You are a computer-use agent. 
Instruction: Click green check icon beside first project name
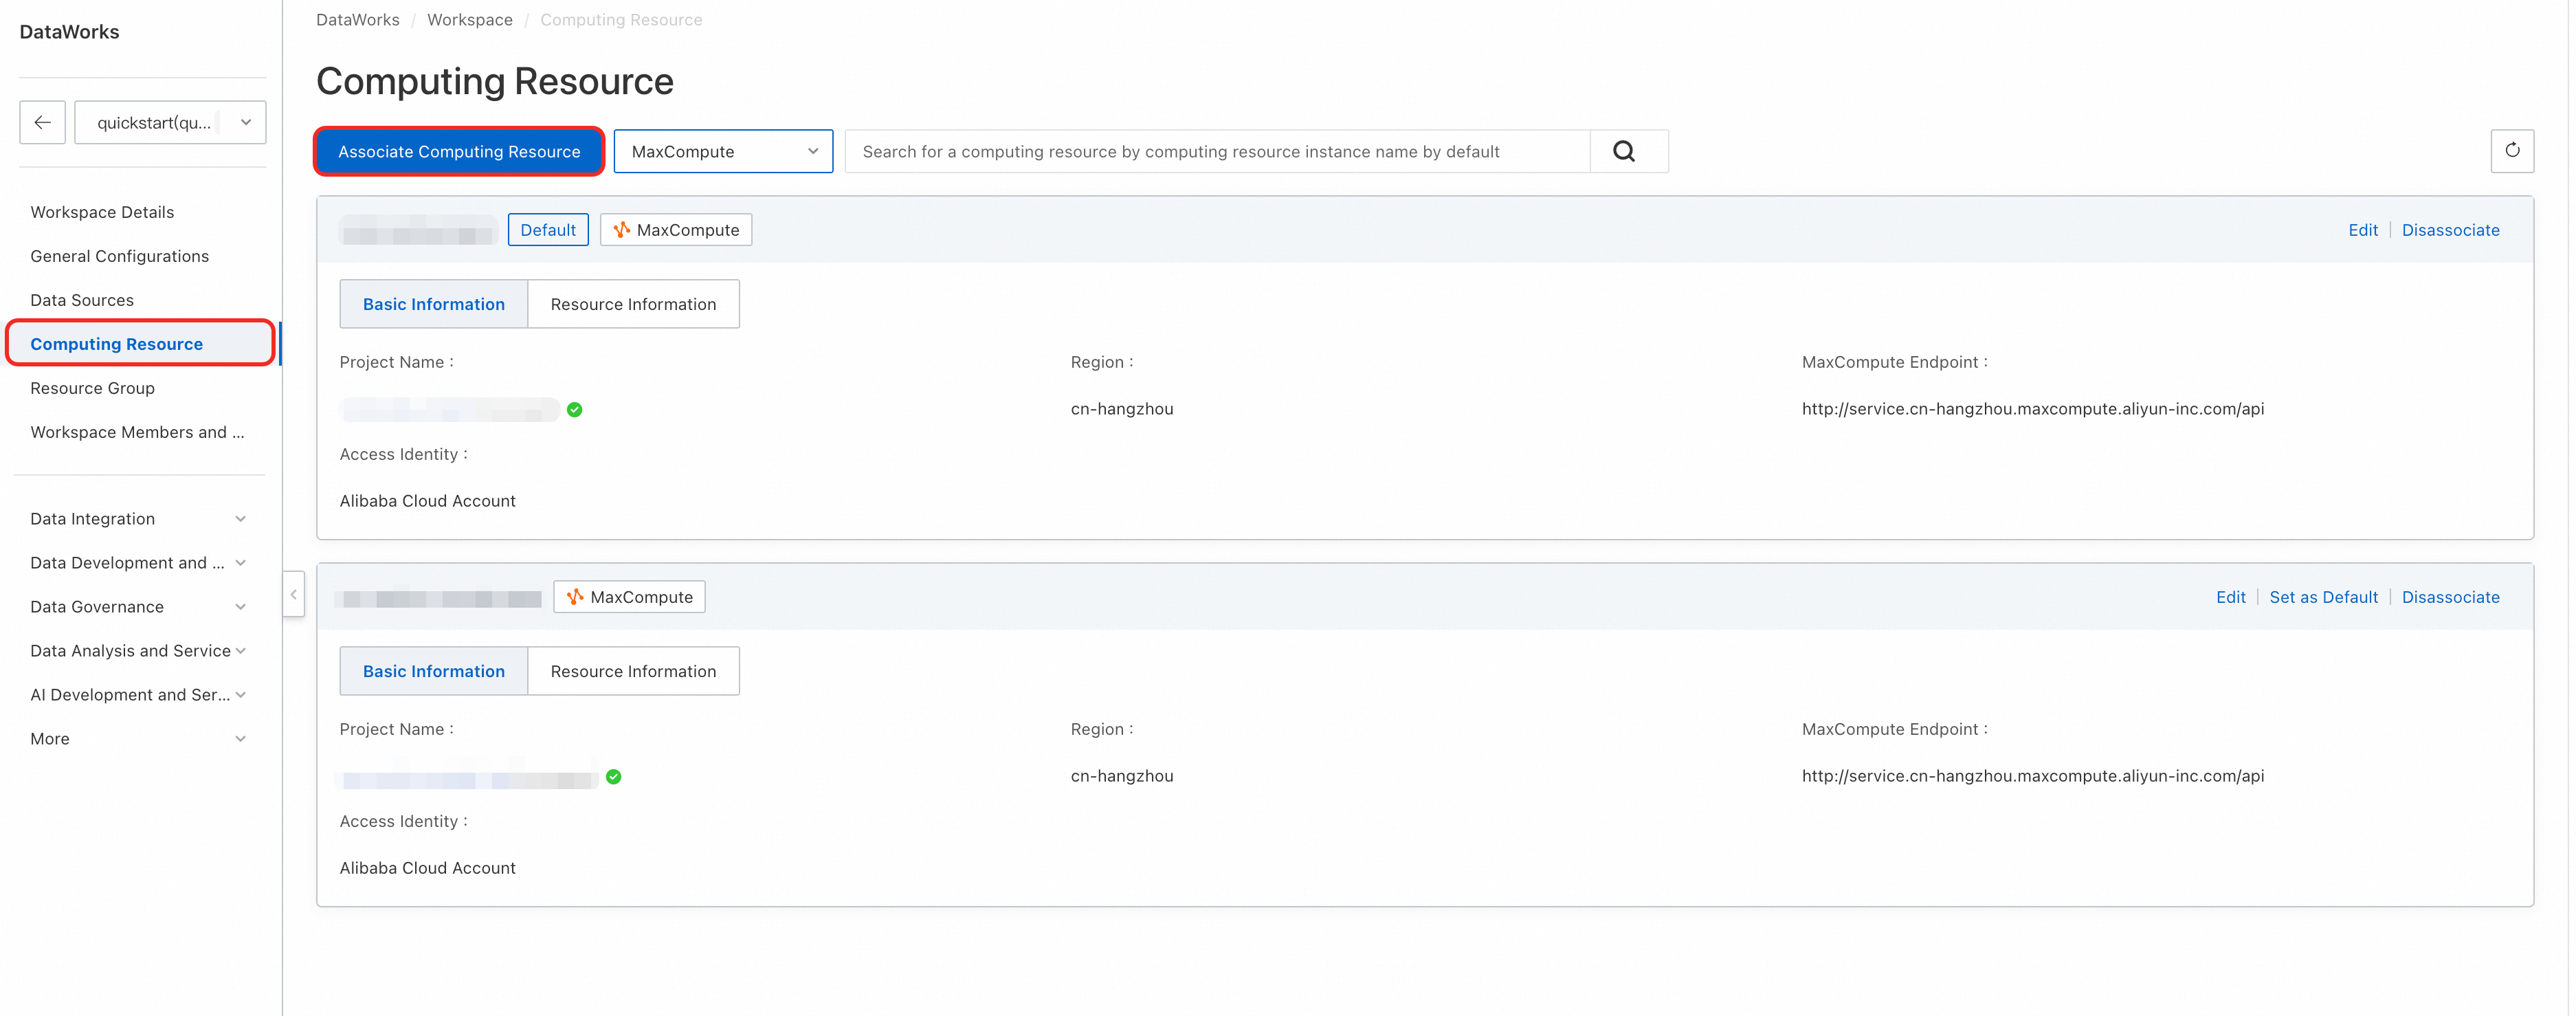(x=574, y=409)
